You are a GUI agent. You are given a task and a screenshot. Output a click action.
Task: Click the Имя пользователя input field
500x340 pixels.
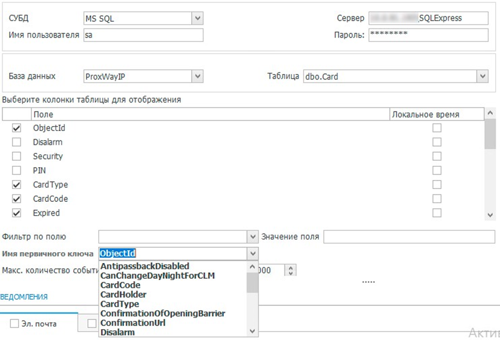143,35
